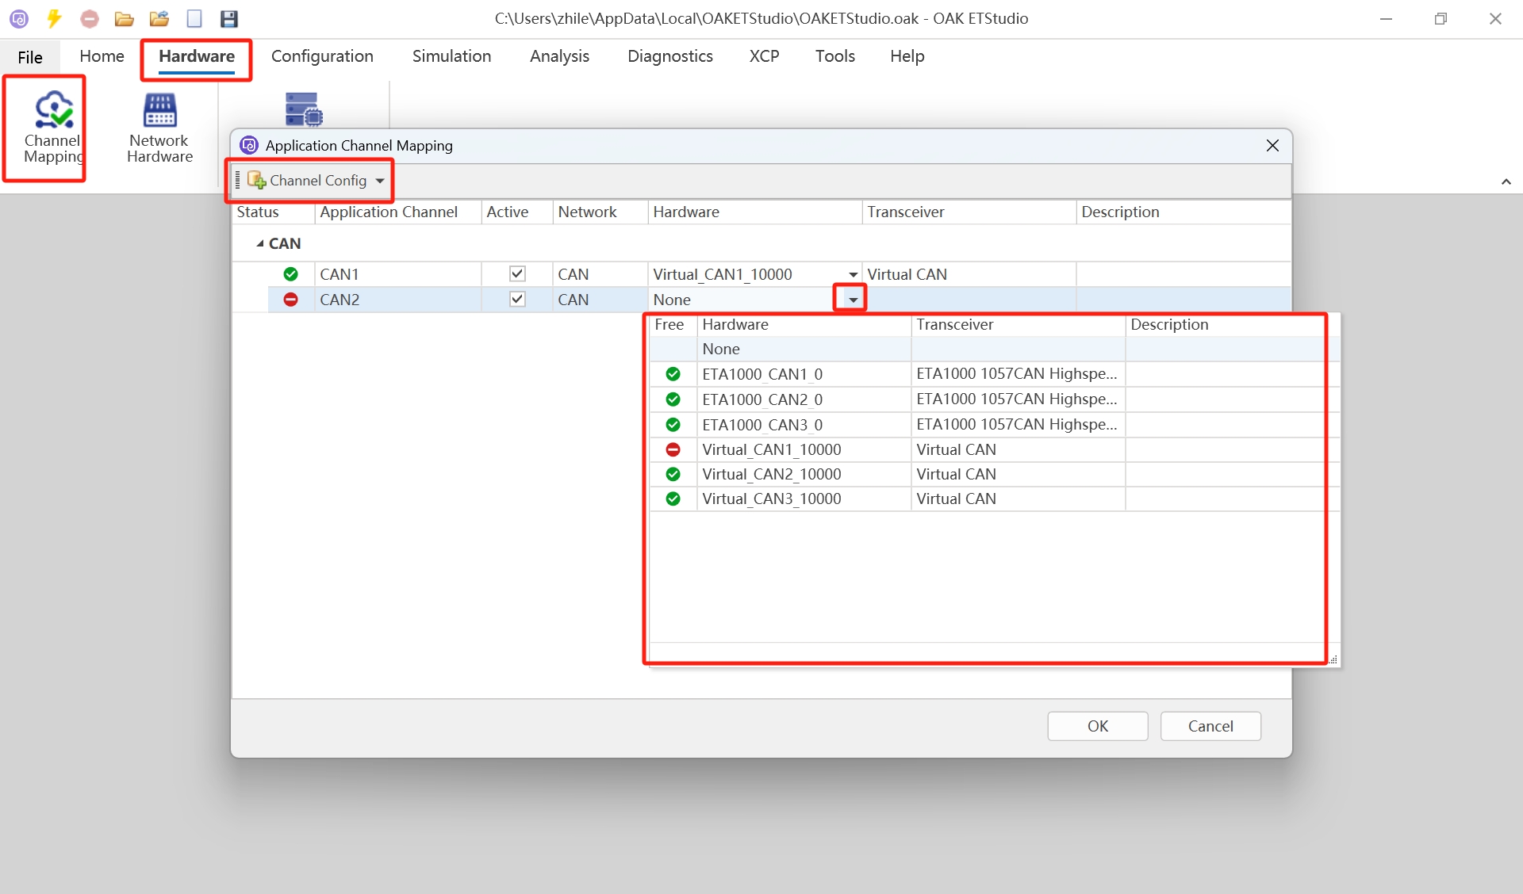This screenshot has width=1523, height=894.
Task: Uncheck the Active checkbox for CAN1
Action: point(517,273)
